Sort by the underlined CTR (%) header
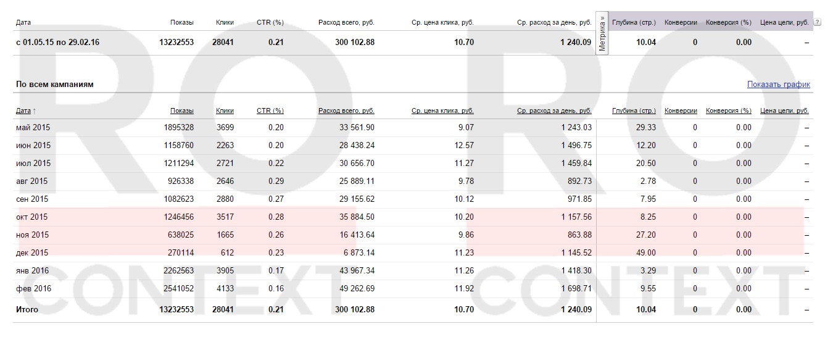 tap(270, 111)
